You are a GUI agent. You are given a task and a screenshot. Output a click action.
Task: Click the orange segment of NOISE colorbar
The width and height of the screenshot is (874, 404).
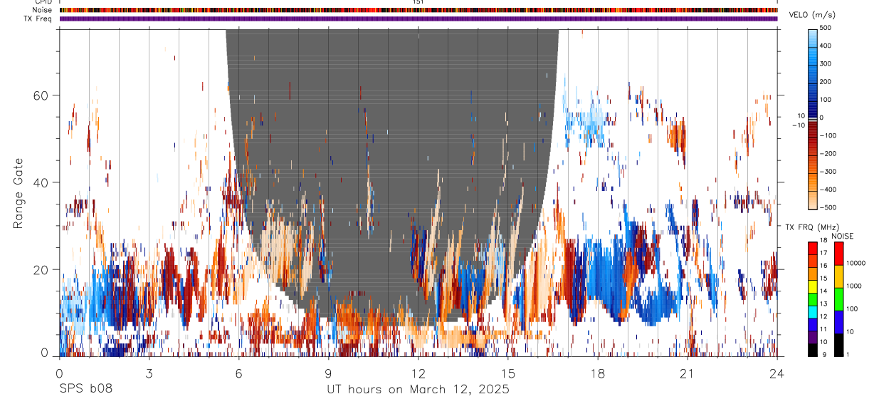[x=838, y=276]
